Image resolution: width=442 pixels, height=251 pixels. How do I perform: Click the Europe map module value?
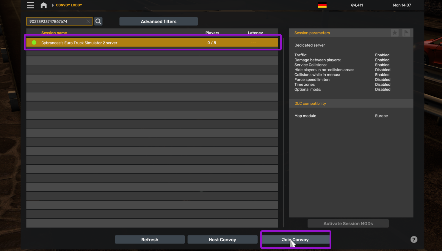(x=381, y=116)
